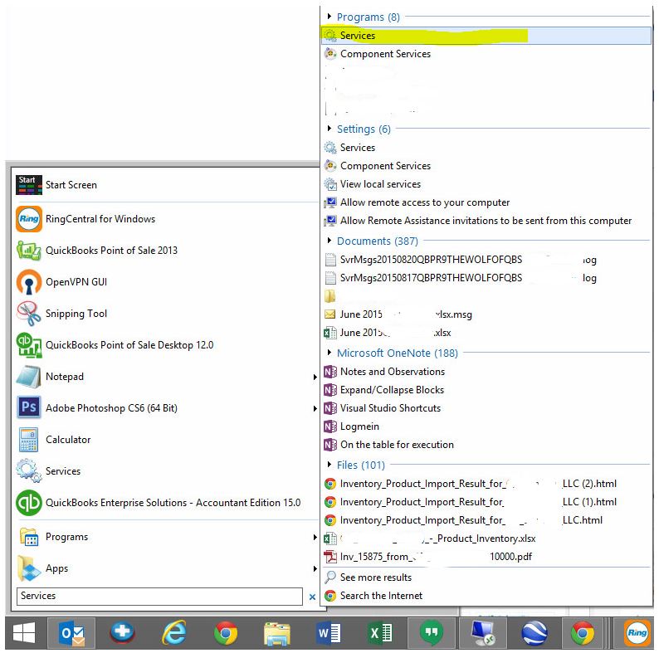Expand the Apps submenu arrow
This screenshot has height=653, width=659.
(x=315, y=568)
